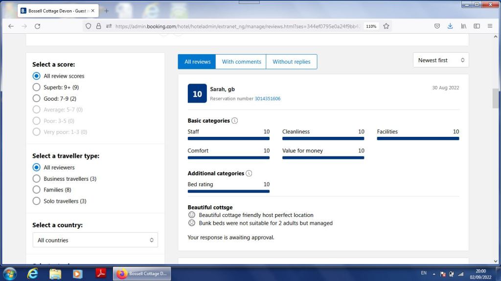The width and height of the screenshot is (501, 281).
Task: Open reservation number 3014351606 link
Action: click(267, 99)
